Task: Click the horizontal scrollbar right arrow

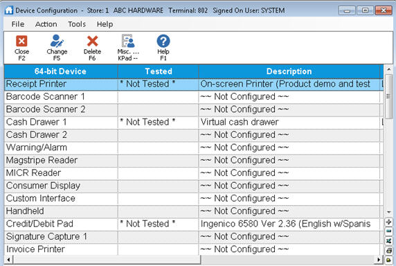Action: click(379, 260)
